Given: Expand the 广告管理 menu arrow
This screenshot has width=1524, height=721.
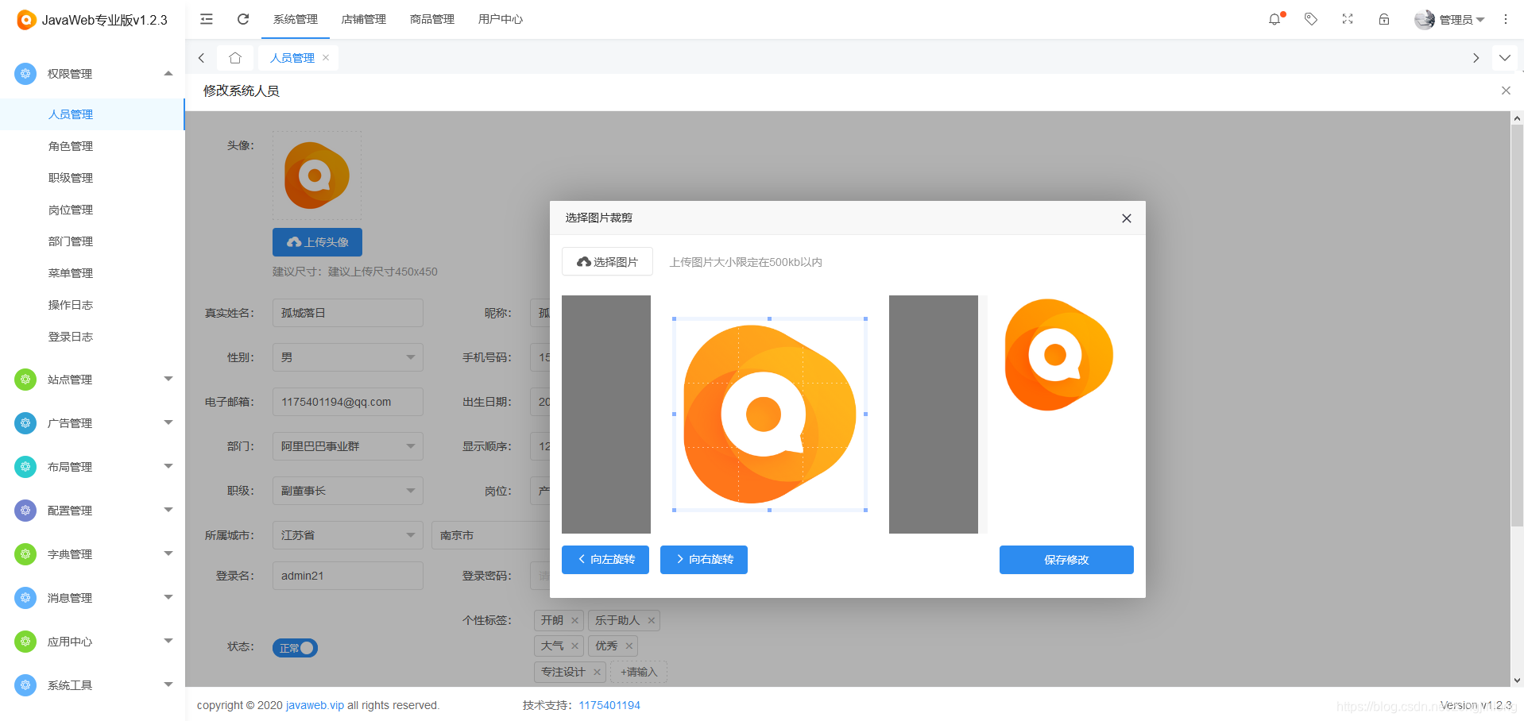Looking at the screenshot, I should coord(168,422).
